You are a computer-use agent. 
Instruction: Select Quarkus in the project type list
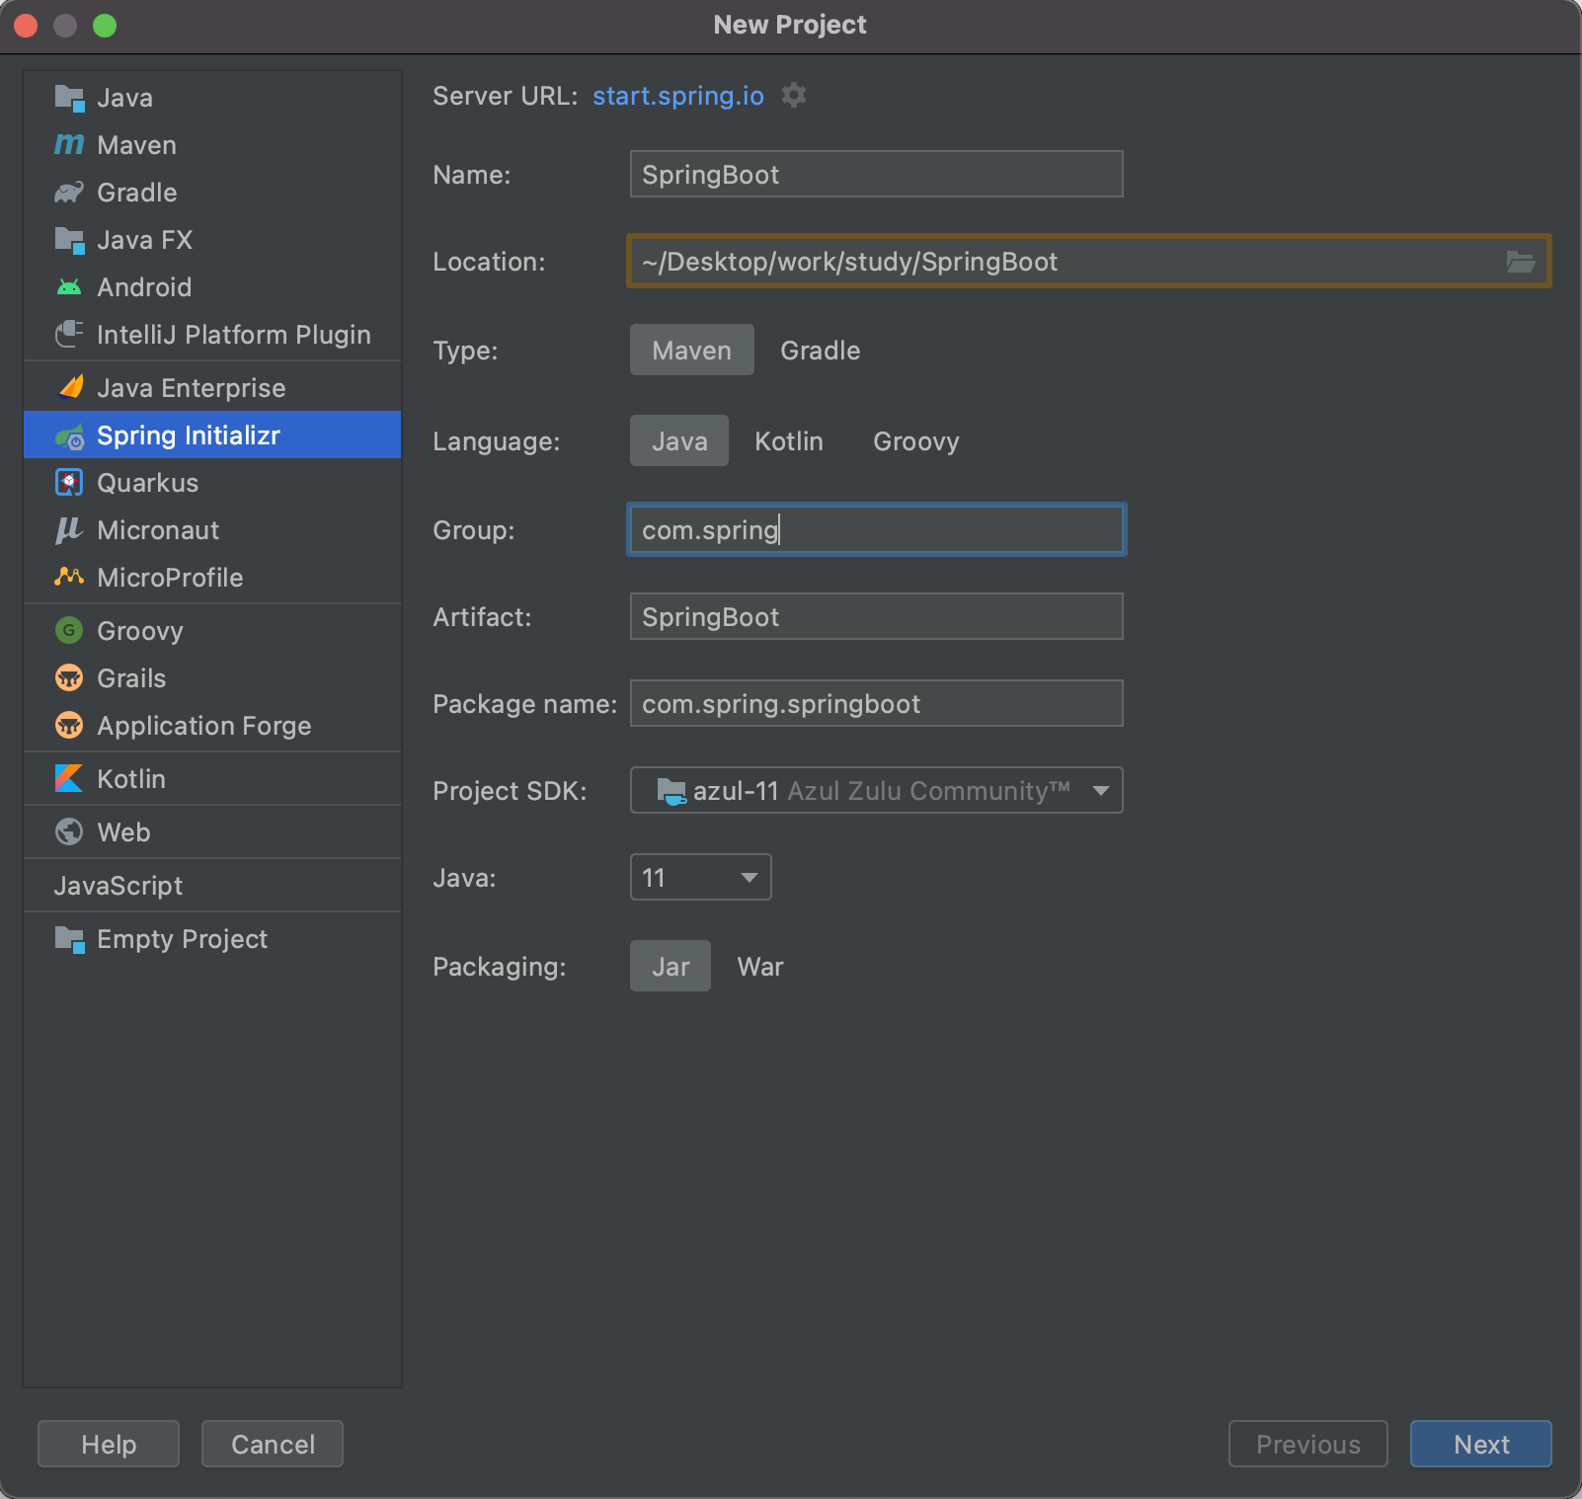pyautogui.click(x=212, y=483)
